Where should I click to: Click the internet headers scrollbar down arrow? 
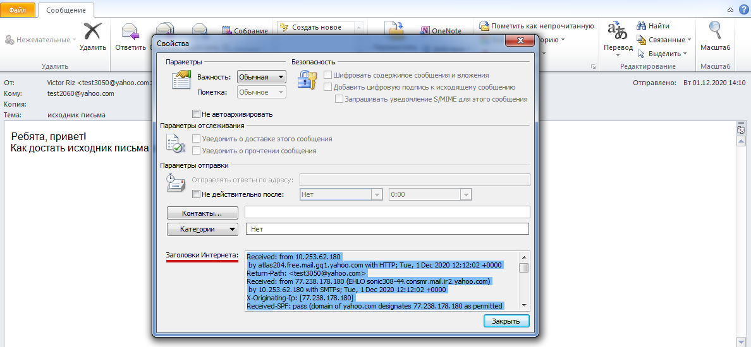tap(523, 305)
